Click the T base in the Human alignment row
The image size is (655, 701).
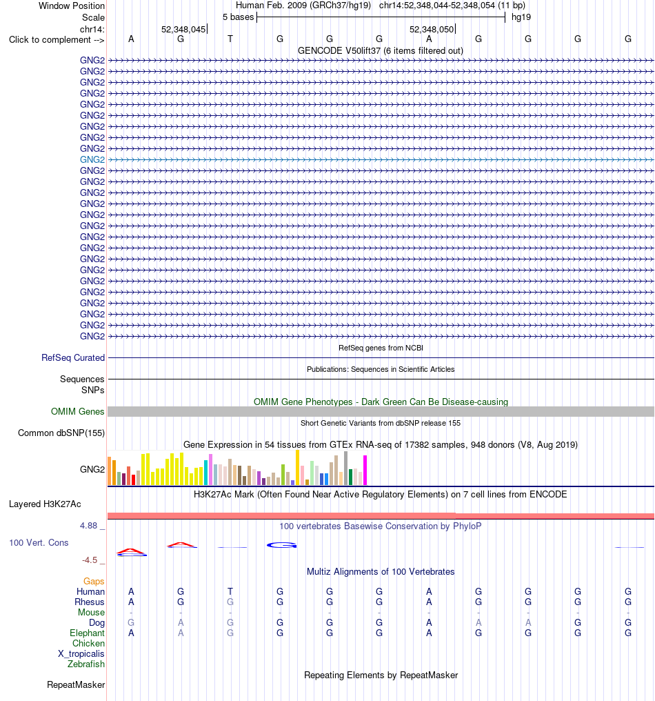point(230,591)
